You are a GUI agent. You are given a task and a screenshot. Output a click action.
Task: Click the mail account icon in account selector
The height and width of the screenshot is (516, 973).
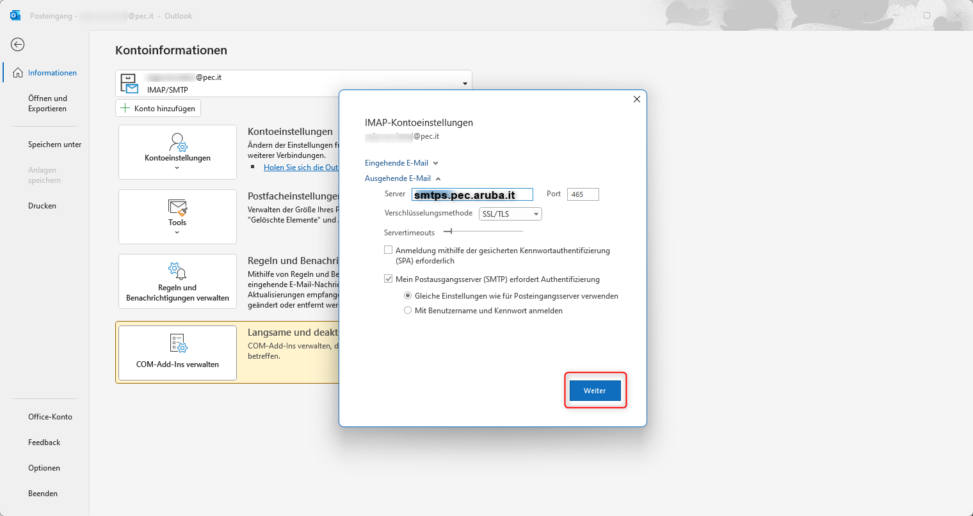129,83
